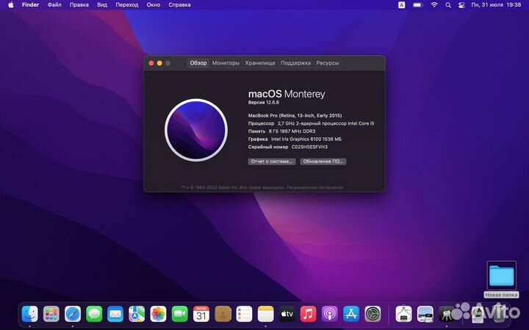This screenshot has width=529, height=330.
Task: Click the input source indicator in menu bar
Action: tap(401, 5)
